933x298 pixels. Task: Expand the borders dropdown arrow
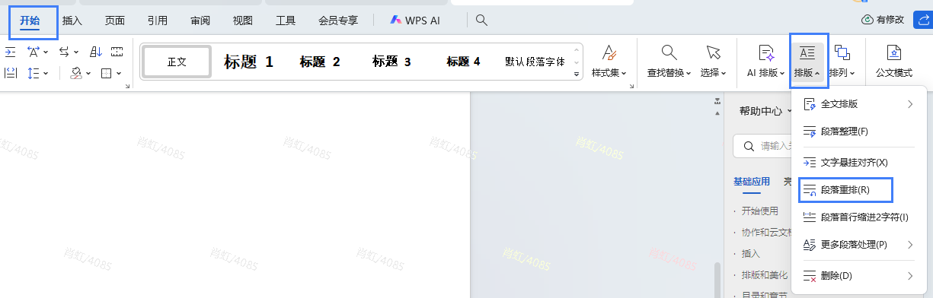[119, 74]
